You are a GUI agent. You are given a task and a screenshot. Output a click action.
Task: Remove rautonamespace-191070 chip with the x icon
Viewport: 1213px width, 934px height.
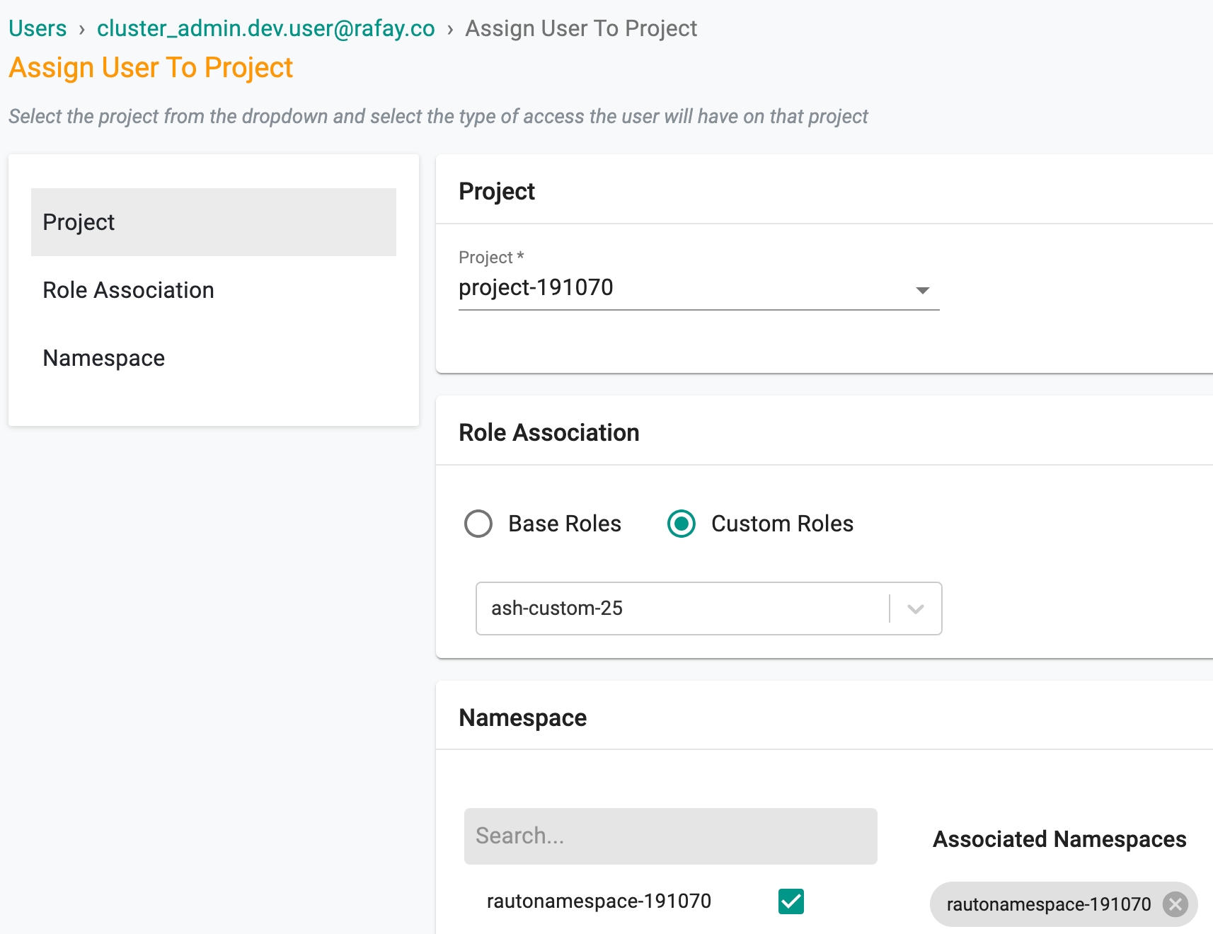tap(1175, 904)
